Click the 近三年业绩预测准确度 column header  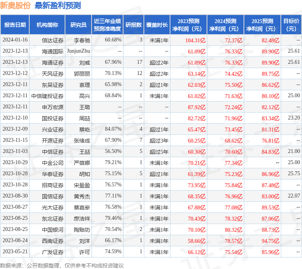coord(107,25)
